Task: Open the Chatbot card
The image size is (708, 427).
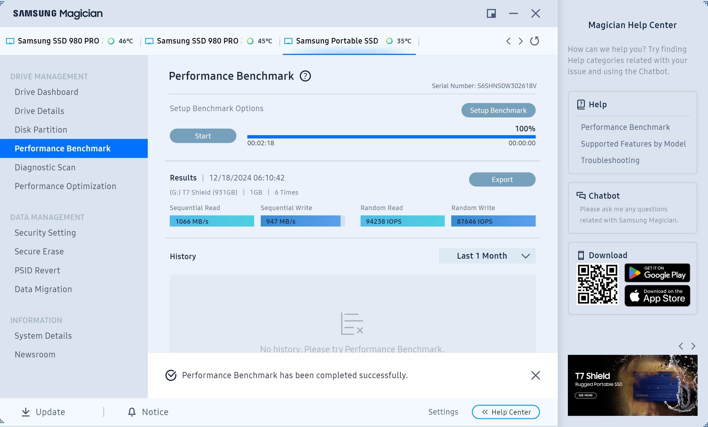Action: (x=632, y=208)
